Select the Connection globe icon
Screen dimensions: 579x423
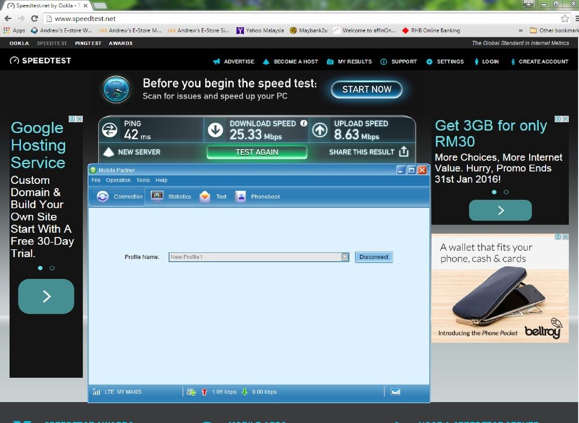tap(102, 196)
